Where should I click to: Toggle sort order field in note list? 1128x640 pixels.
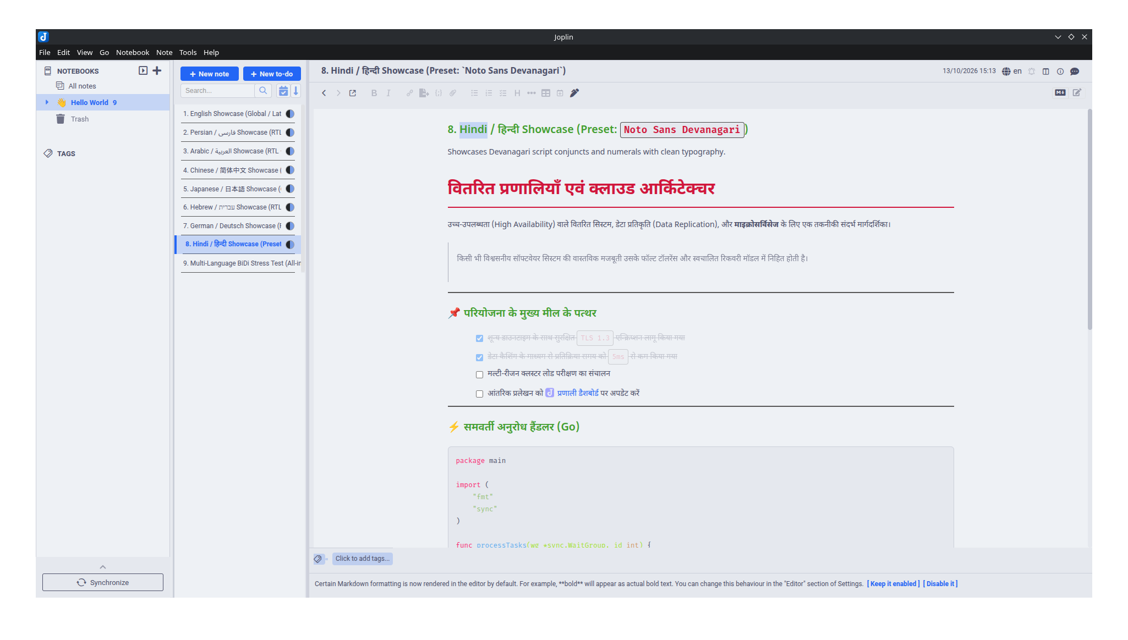point(283,91)
